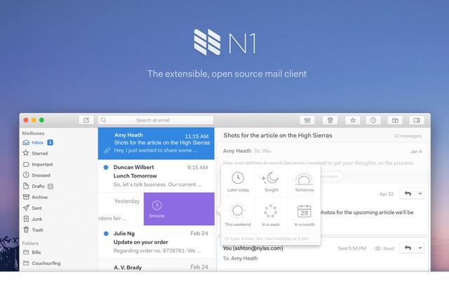This screenshot has height=282, width=449.
Task: Click the thread subject Shots for the article heading
Action: tap(278, 135)
